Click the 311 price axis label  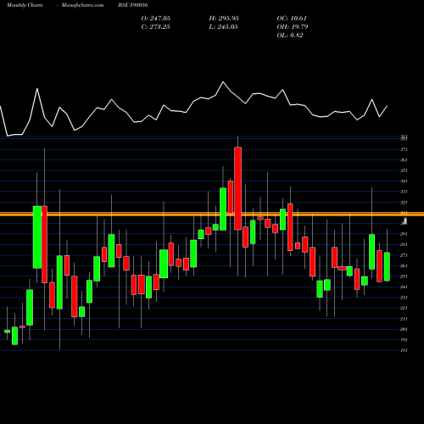404,213
